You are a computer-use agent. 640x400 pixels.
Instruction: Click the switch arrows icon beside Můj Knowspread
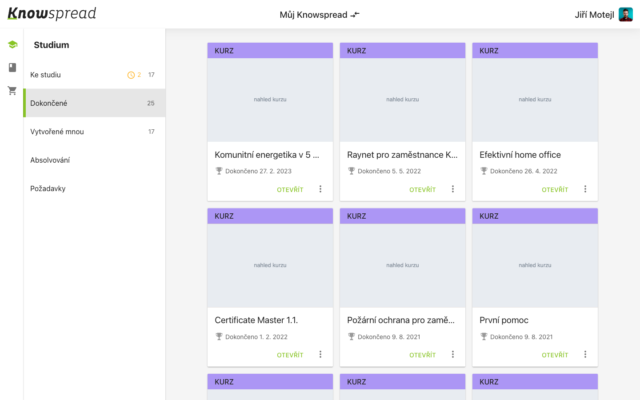355,15
